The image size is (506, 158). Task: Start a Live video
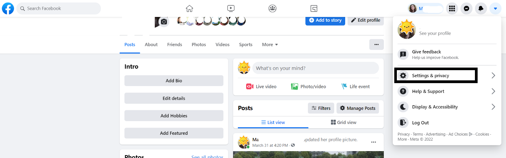(x=261, y=86)
